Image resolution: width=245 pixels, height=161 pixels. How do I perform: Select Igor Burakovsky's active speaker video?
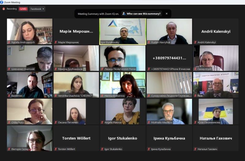click(123, 32)
